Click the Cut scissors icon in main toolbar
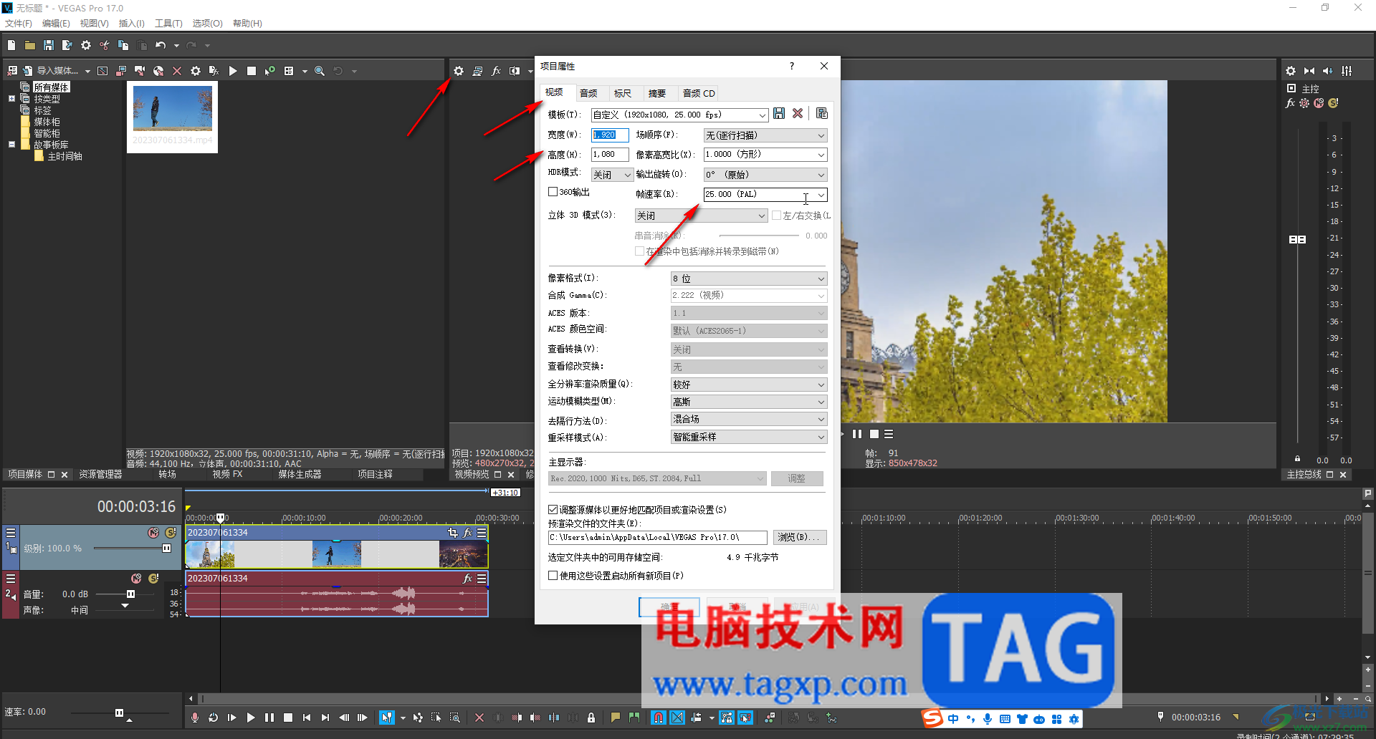The width and height of the screenshot is (1376, 739). coord(105,45)
